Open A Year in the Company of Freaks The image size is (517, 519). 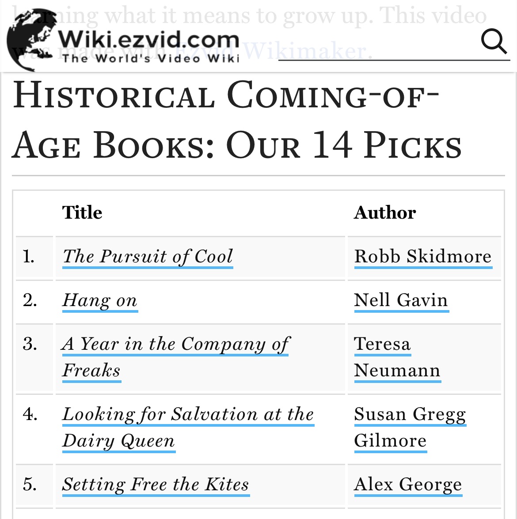pyautogui.click(x=175, y=345)
